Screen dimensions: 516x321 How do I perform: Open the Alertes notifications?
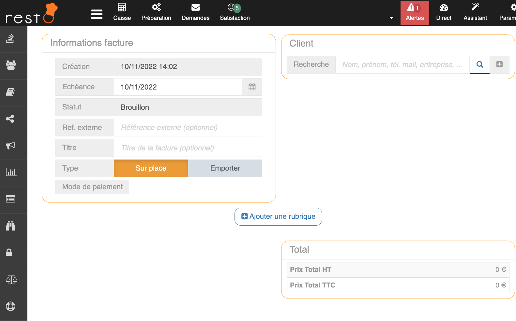tap(415, 13)
